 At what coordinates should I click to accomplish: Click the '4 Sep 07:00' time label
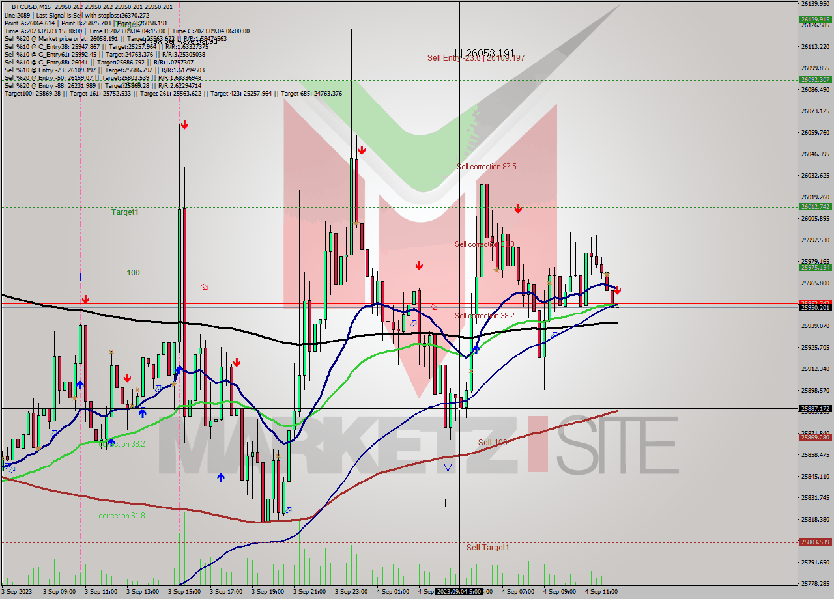pos(518,591)
